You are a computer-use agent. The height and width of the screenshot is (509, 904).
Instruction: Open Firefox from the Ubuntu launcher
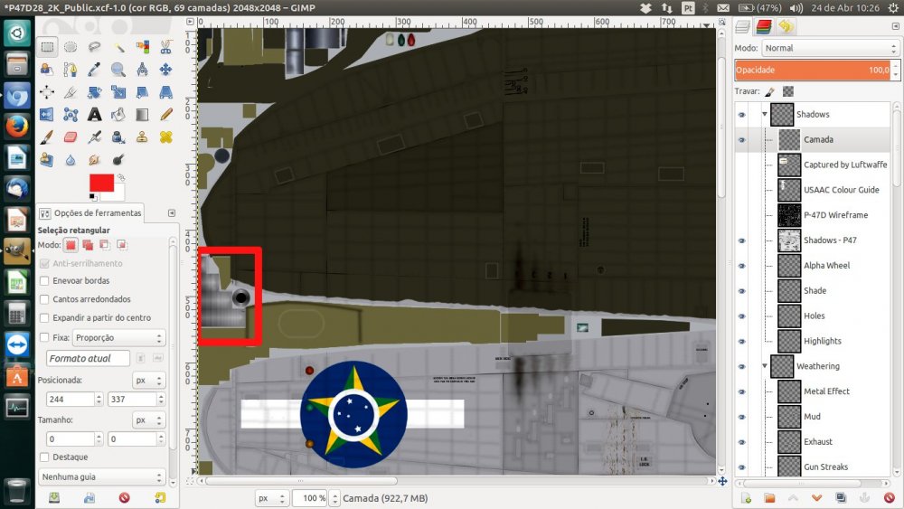(x=16, y=127)
